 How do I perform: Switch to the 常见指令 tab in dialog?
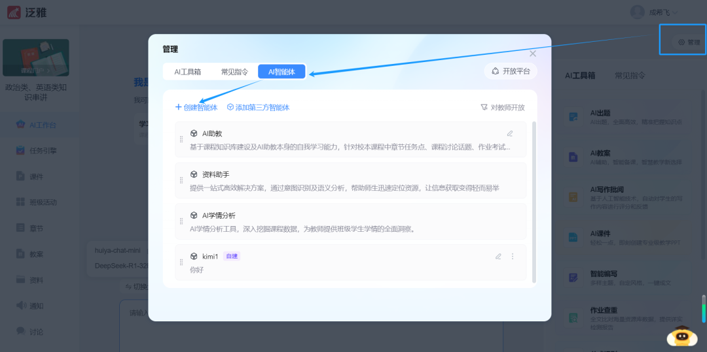point(234,71)
